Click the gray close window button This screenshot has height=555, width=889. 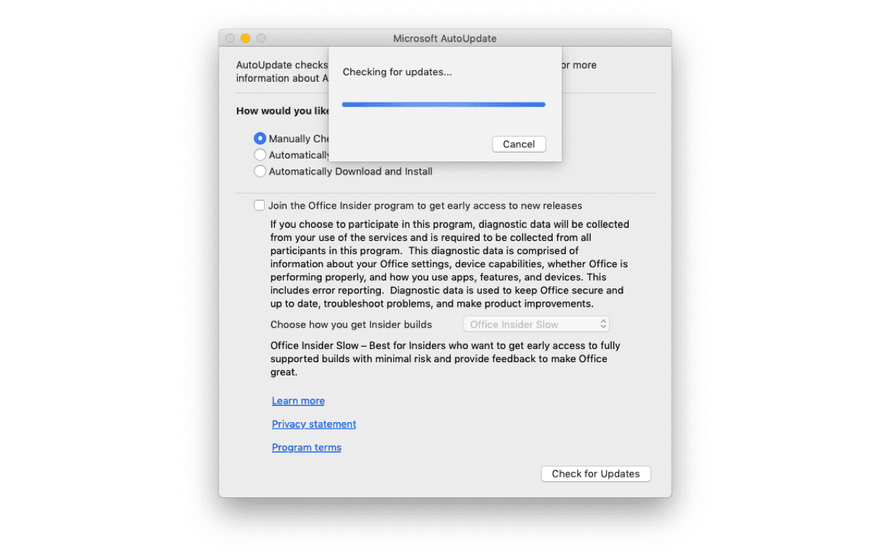tap(230, 38)
